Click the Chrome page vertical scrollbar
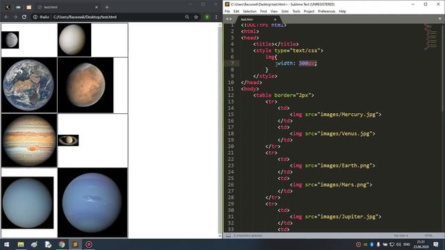The image size is (445, 250). tap(220, 131)
